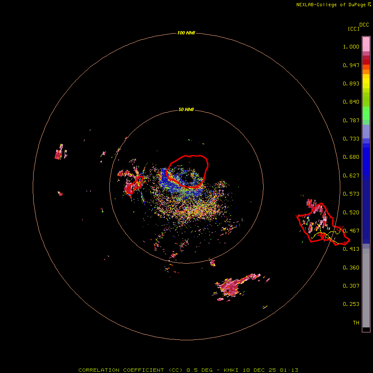Click the 0.733 scale value
Screen dimensions: 373x373
click(351, 139)
